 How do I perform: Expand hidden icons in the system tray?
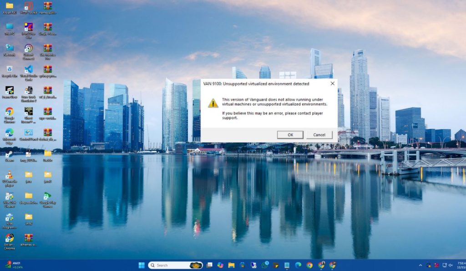coord(420,265)
